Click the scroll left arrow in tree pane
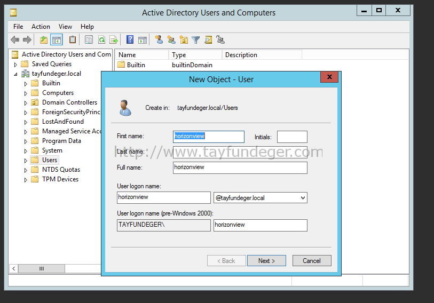The height and width of the screenshot is (303, 434). point(13,268)
